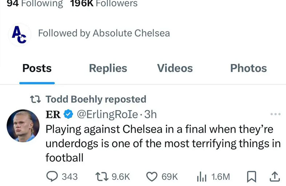This screenshot has width=286, height=186.
Task: Open the @ErlingRoIe handle link
Action: (x=106, y=114)
